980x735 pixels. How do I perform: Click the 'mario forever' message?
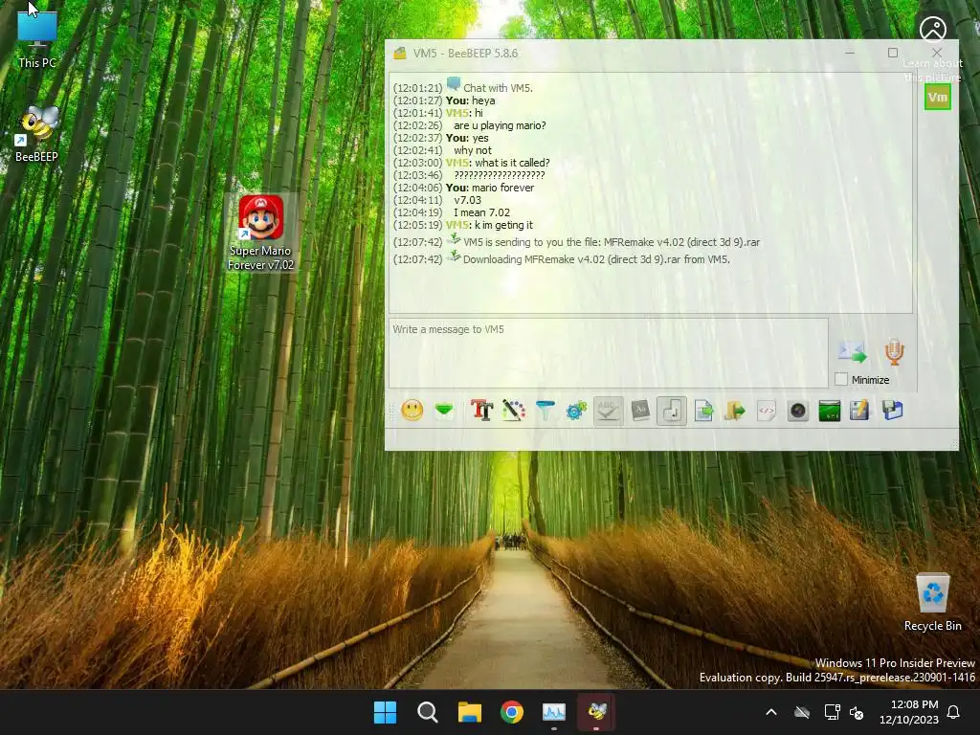503,188
